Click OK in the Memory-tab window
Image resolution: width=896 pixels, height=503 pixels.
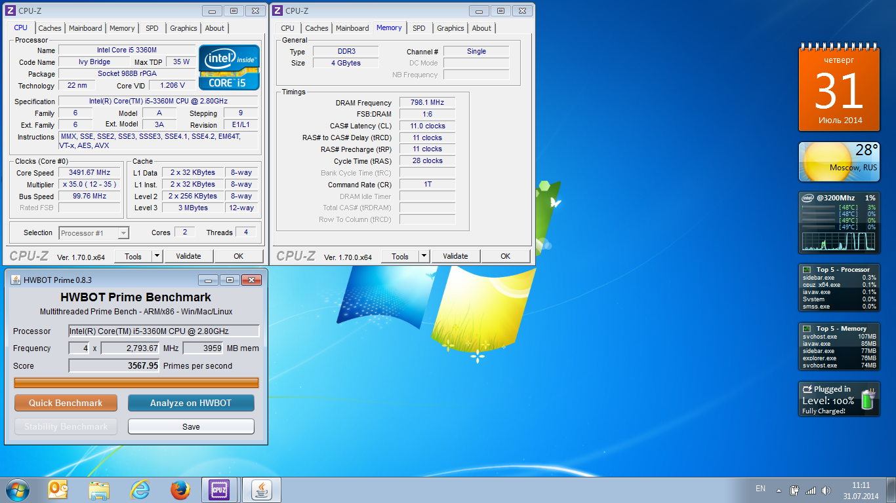point(506,256)
